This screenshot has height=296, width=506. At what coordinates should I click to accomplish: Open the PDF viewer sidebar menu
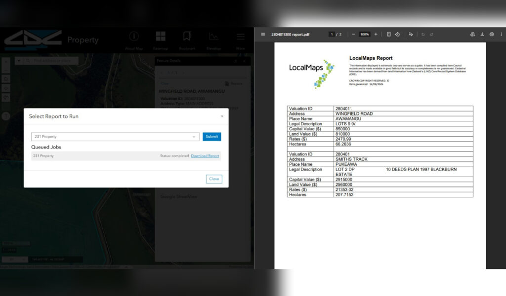263,34
